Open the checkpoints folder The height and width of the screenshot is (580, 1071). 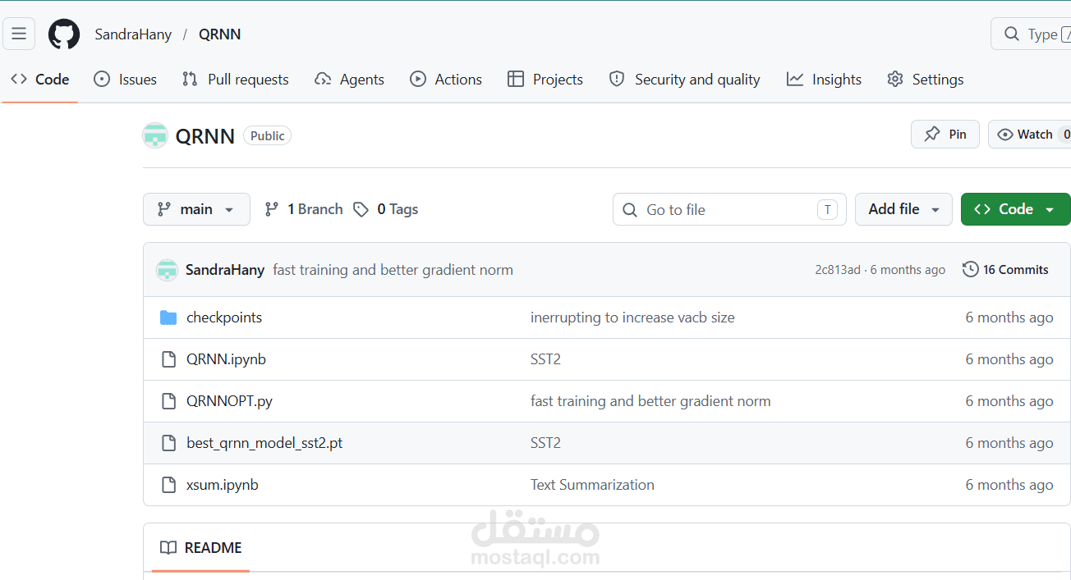click(224, 317)
